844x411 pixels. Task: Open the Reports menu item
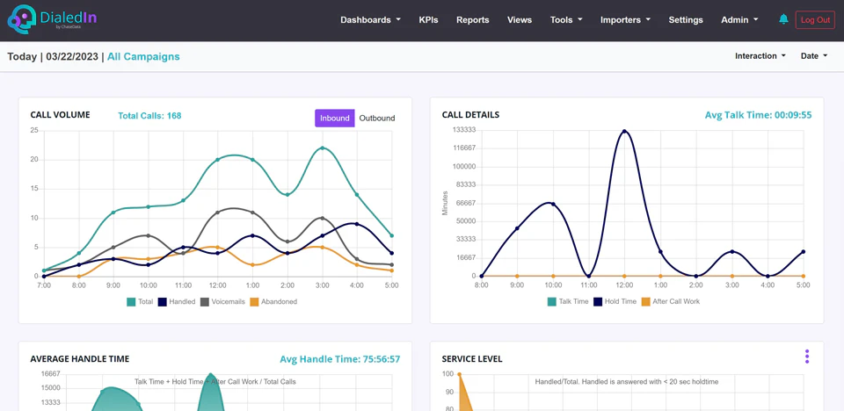[x=473, y=20]
